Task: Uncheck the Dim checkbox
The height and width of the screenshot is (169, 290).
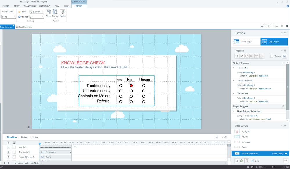Action: [252, 161]
